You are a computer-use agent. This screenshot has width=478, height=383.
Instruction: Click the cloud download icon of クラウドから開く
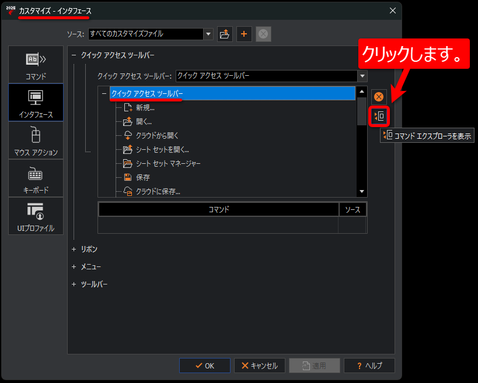click(128, 135)
